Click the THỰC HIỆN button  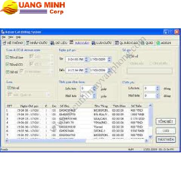point(166,140)
